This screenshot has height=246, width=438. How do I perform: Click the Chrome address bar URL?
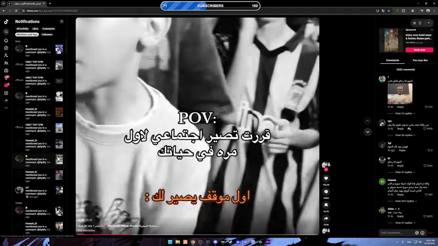pyautogui.click(x=52, y=11)
